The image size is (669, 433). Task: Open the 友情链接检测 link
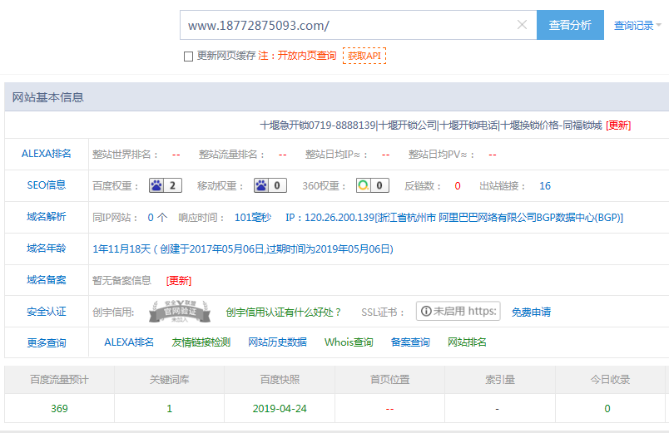pyautogui.click(x=201, y=342)
